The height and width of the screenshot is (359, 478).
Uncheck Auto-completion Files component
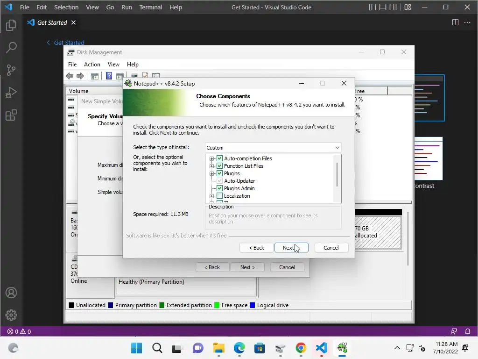point(219,158)
